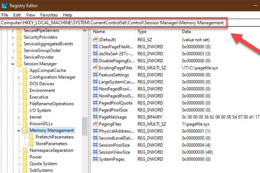Click the PhysicalAddress... DWORD value icon
Image resolution: width=260 pixels, height=173 pixels.
point(95,131)
